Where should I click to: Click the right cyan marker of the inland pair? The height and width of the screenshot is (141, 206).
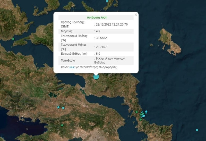[63, 108]
